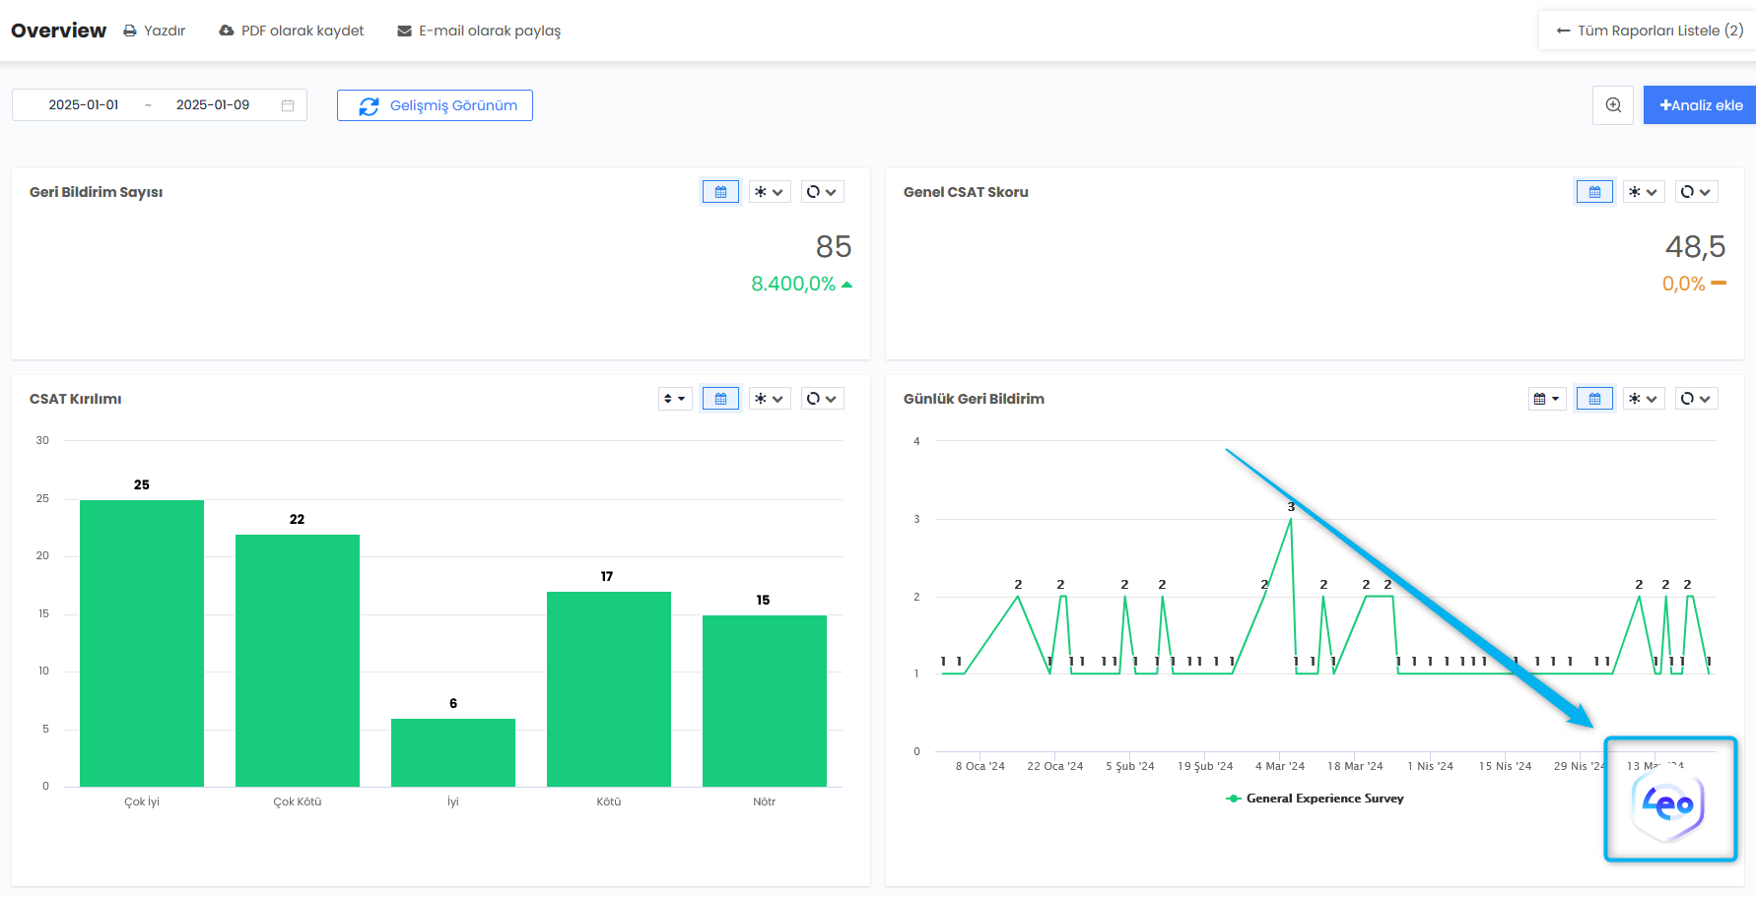Click the Yazdır print icon
The height and width of the screenshot is (897, 1756).
point(130,31)
